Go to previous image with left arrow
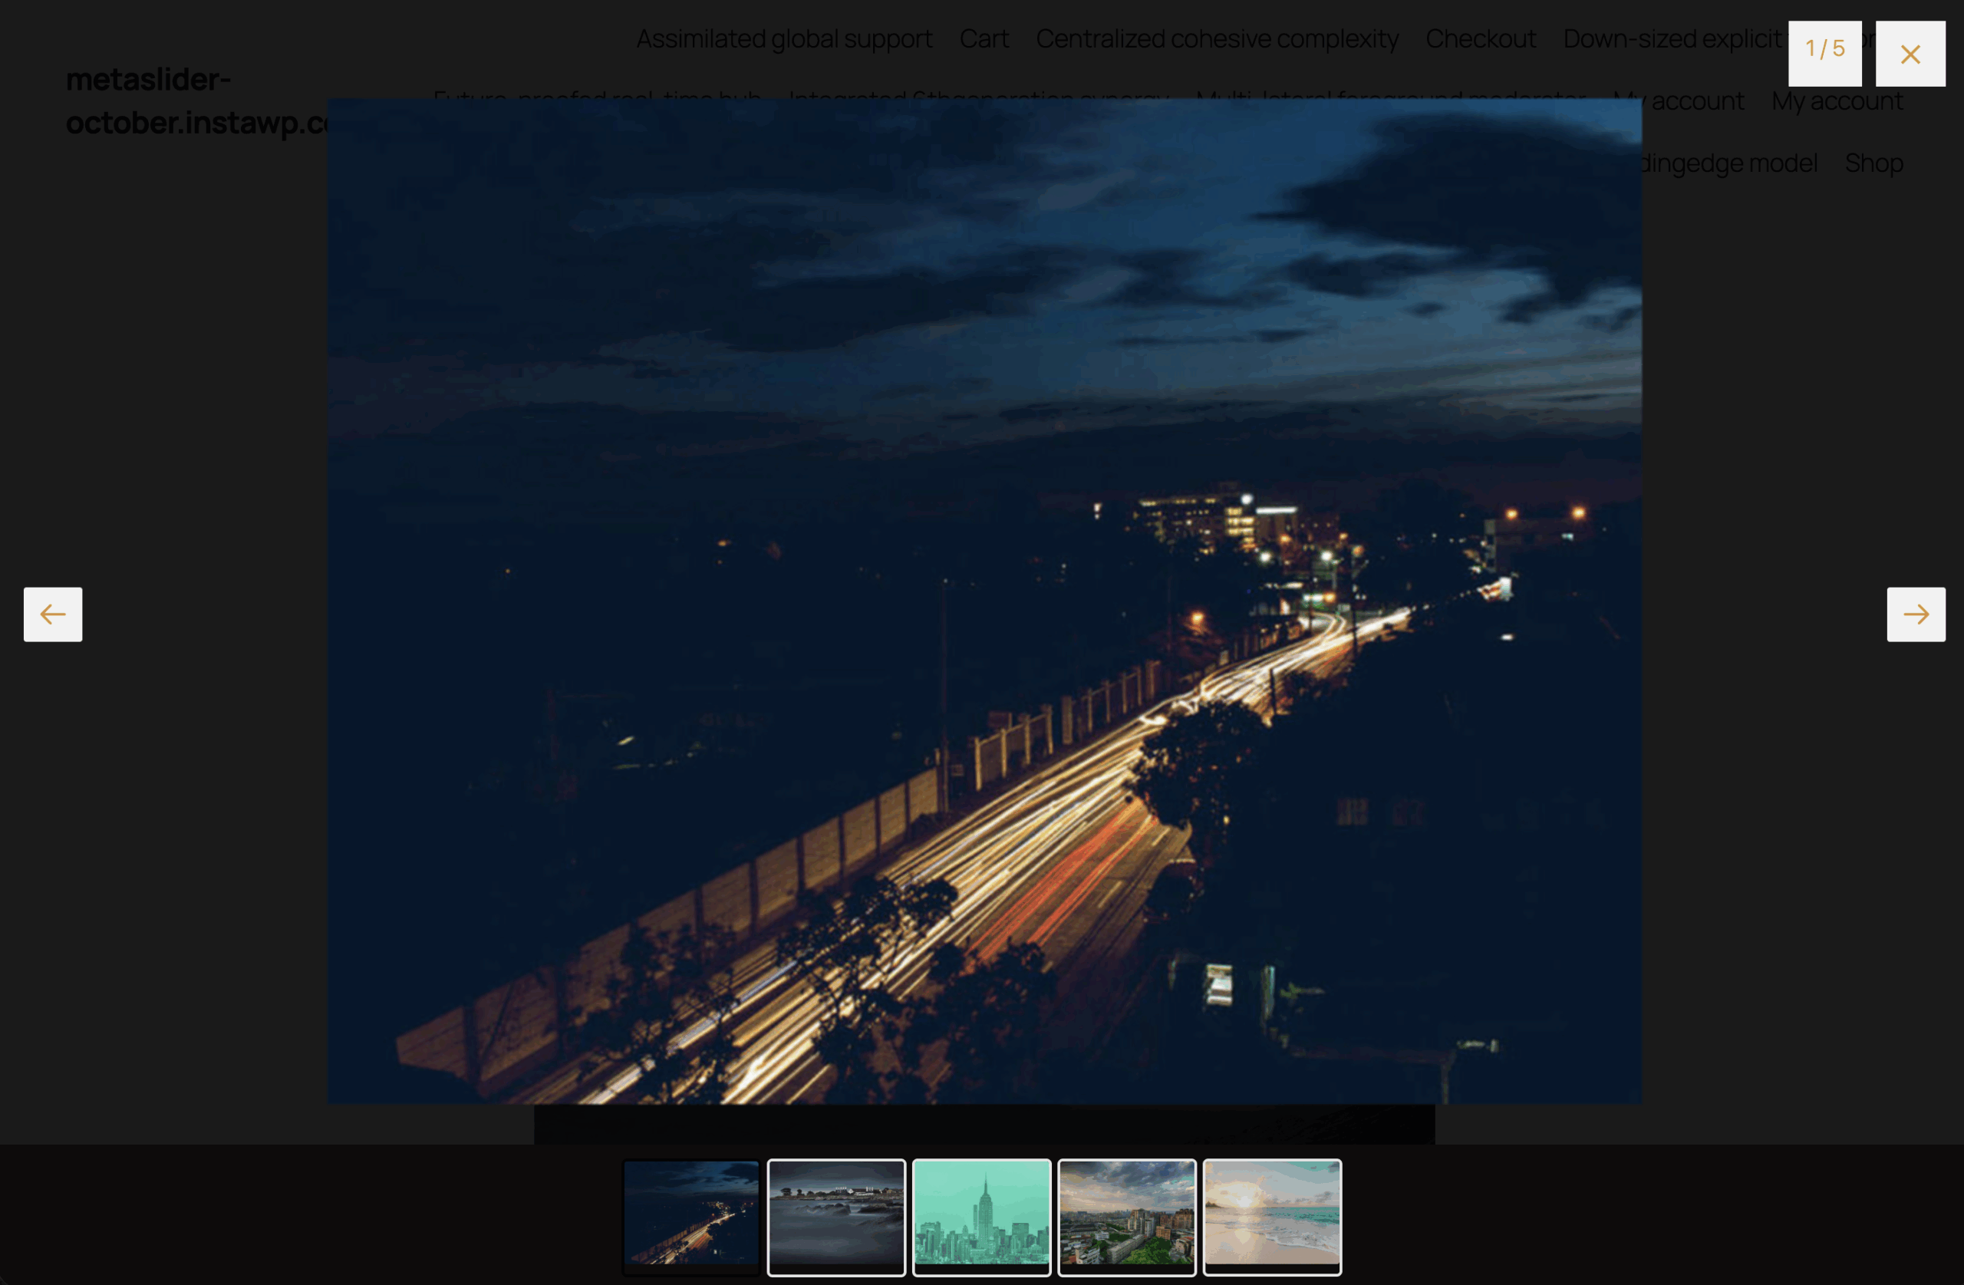This screenshot has width=1964, height=1285. tap(53, 614)
